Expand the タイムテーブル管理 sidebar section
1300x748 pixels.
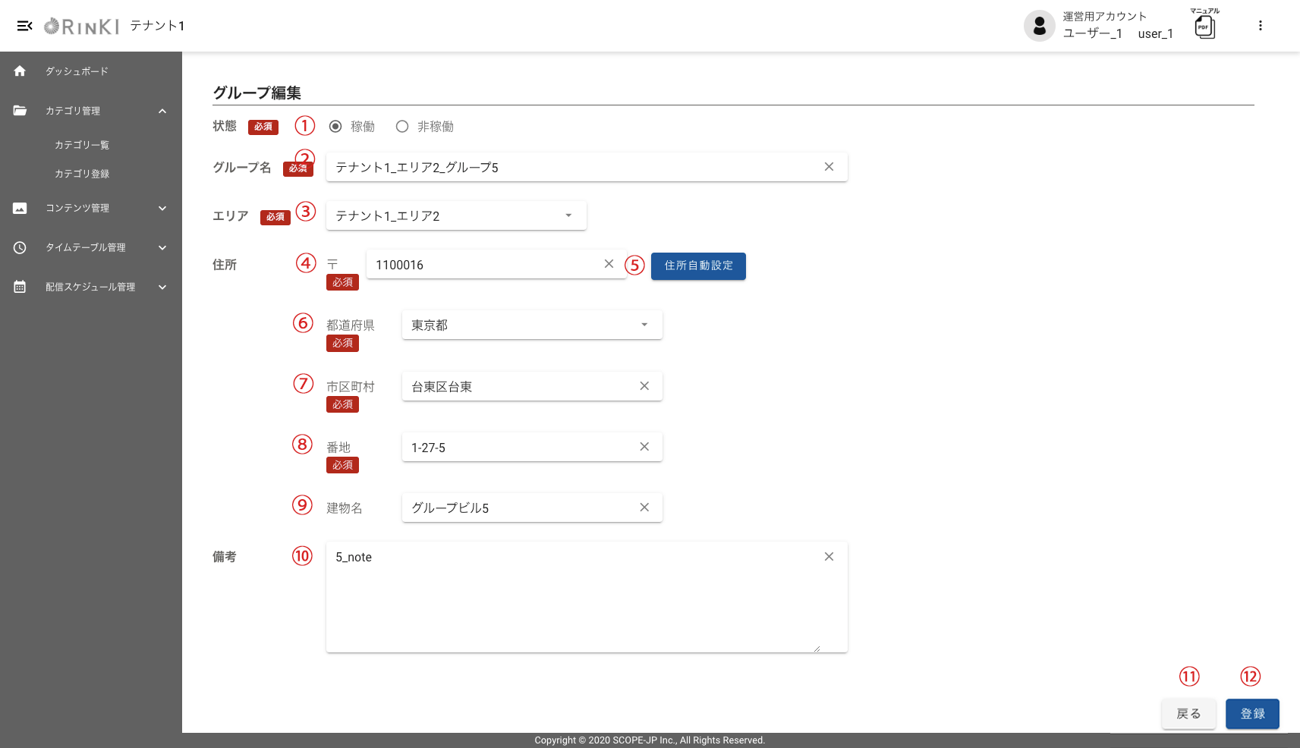pyautogui.click(x=91, y=247)
